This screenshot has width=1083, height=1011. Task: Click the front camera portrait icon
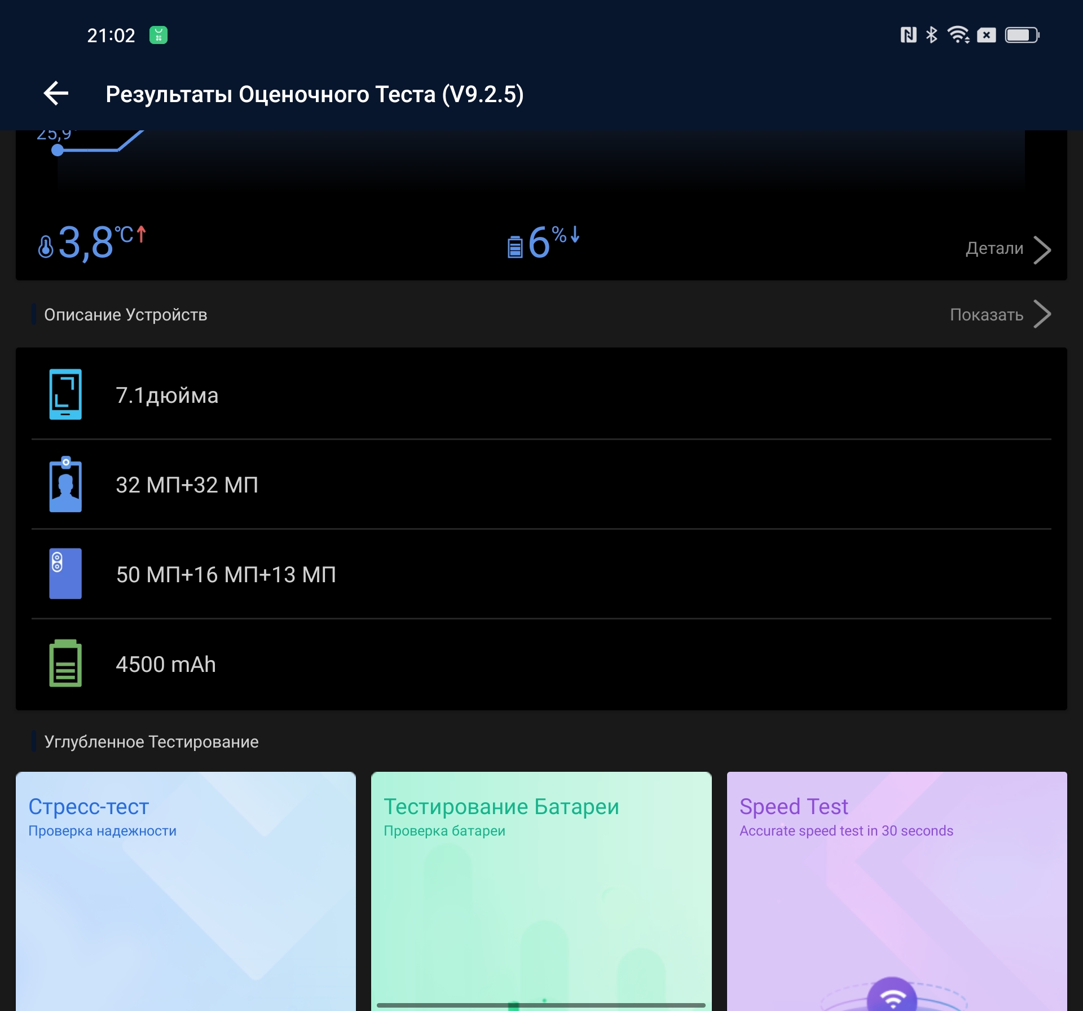(65, 485)
